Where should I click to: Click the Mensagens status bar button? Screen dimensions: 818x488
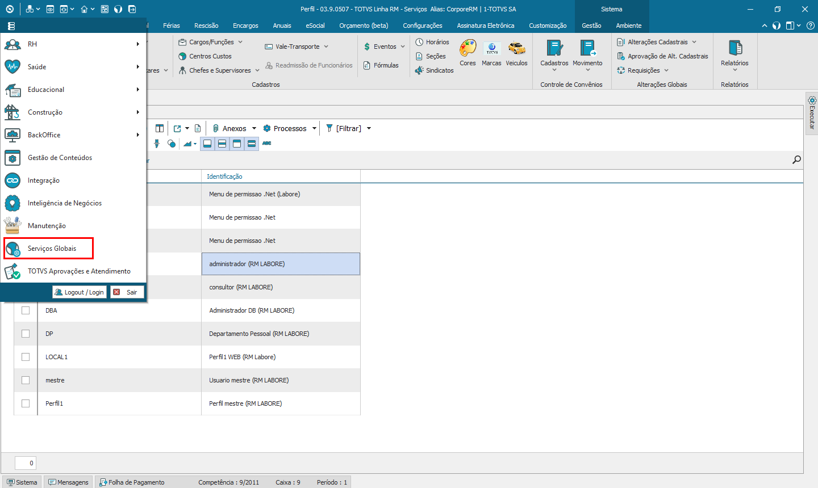[x=68, y=482]
